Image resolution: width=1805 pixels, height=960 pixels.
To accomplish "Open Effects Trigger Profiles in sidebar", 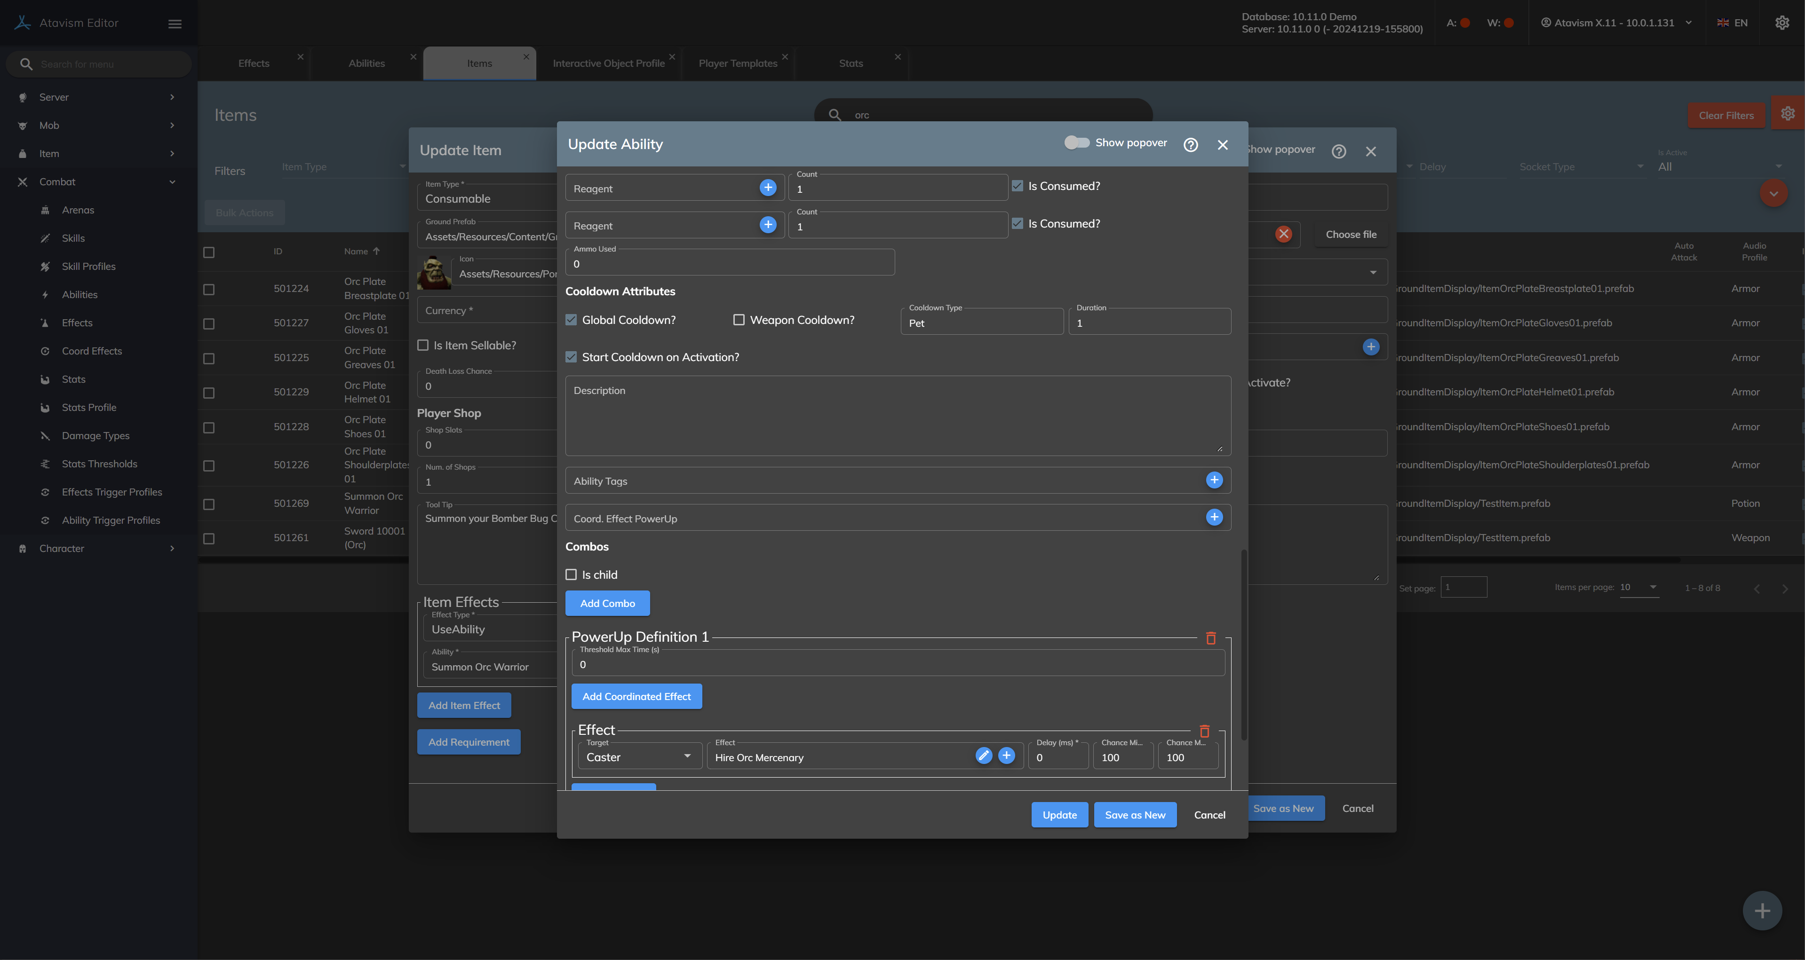I will pyautogui.click(x=111, y=492).
